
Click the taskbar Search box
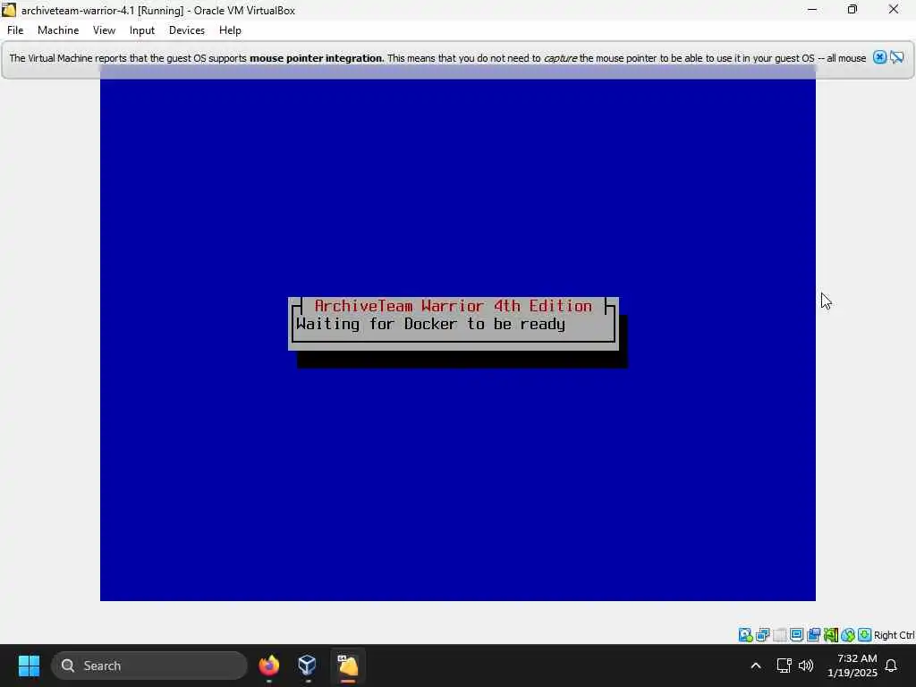pos(149,666)
